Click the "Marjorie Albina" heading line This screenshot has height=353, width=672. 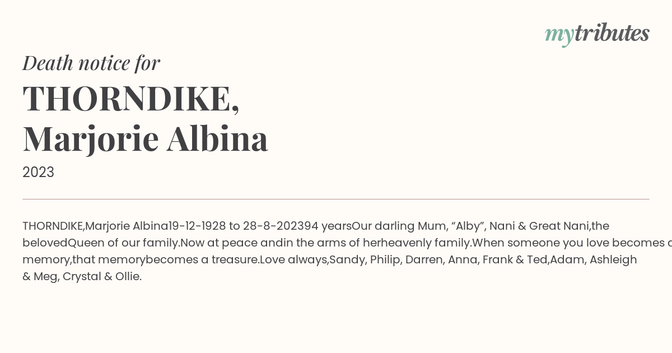145,138
